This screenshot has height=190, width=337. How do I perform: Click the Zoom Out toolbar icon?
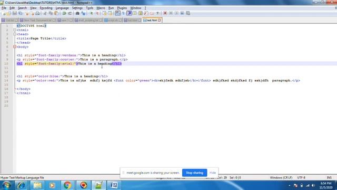pos(97,13)
